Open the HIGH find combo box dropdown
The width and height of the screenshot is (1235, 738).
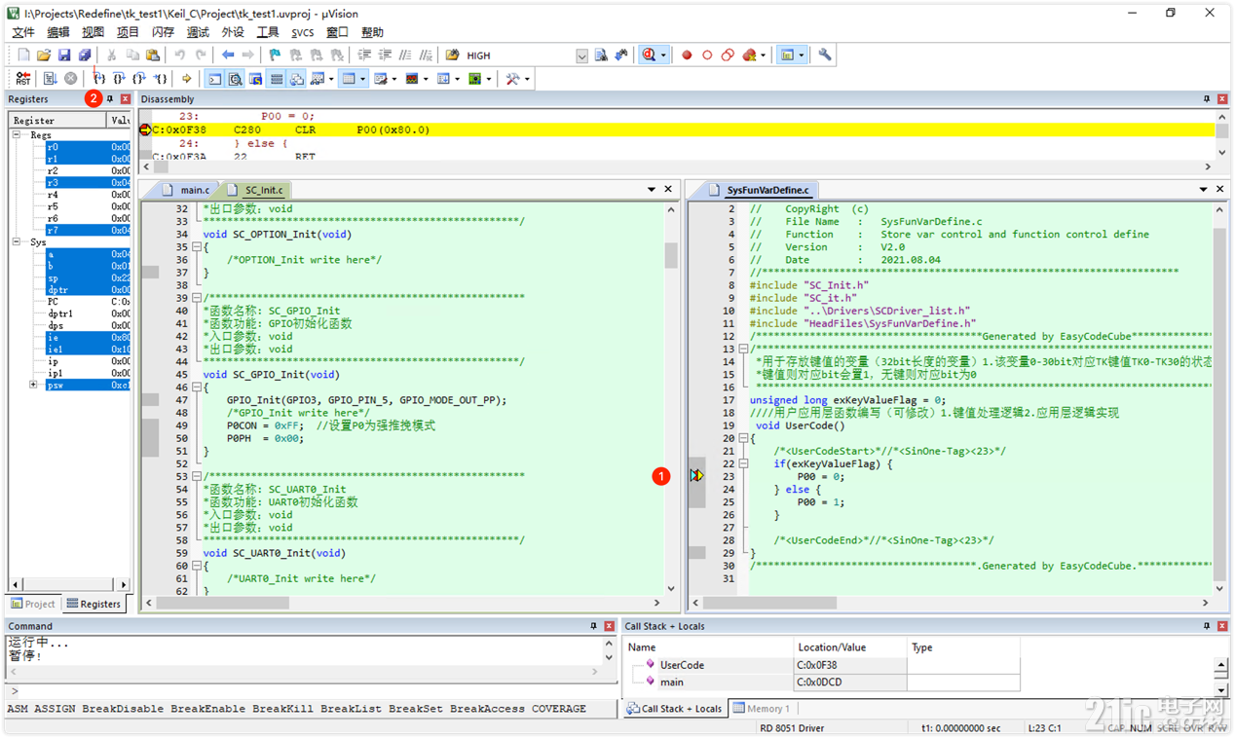(x=581, y=56)
